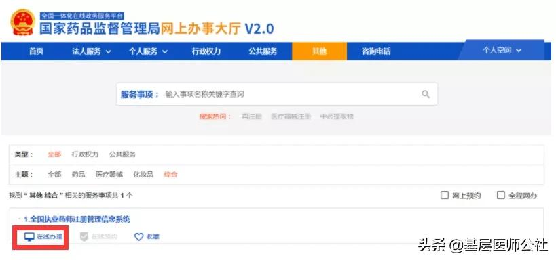Filter type by 行政权力
The image size is (556, 260).
pyautogui.click(x=85, y=154)
